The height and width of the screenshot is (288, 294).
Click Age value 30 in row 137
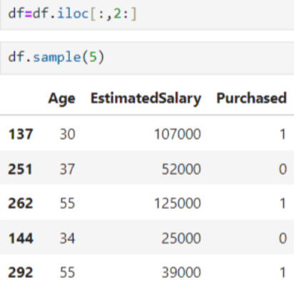coord(68,134)
